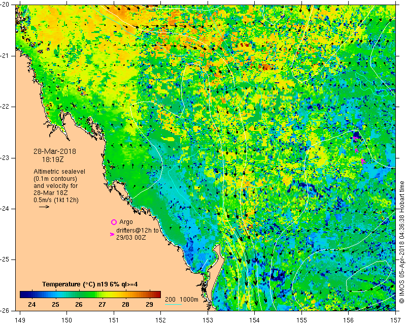Click the 'Argo' legend label
Screen dimensions: 406x325
point(126,222)
